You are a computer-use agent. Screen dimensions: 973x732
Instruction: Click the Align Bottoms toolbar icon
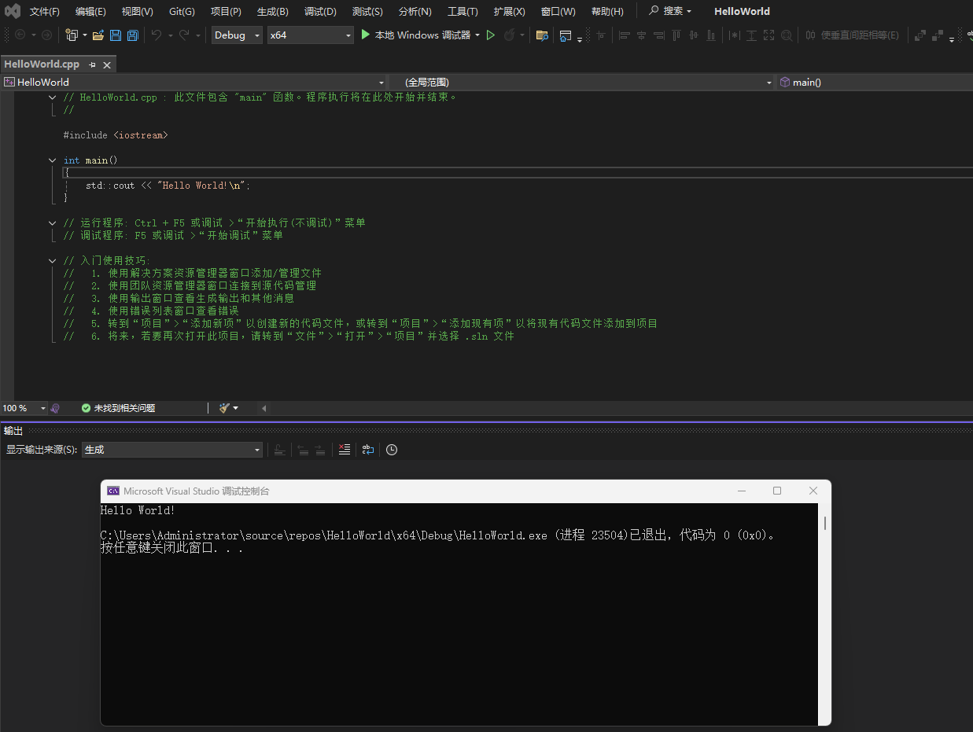(711, 35)
